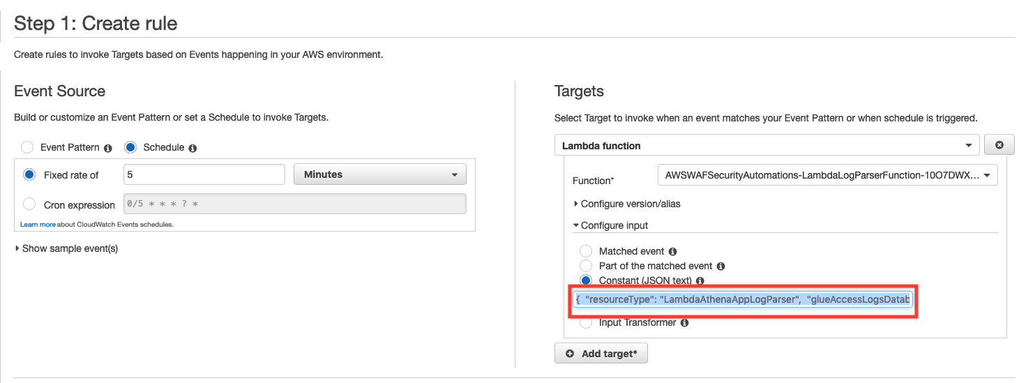Image resolution: width=1019 pixels, height=383 pixels.
Task: Select Matched event input option
Action: (586, 251)
